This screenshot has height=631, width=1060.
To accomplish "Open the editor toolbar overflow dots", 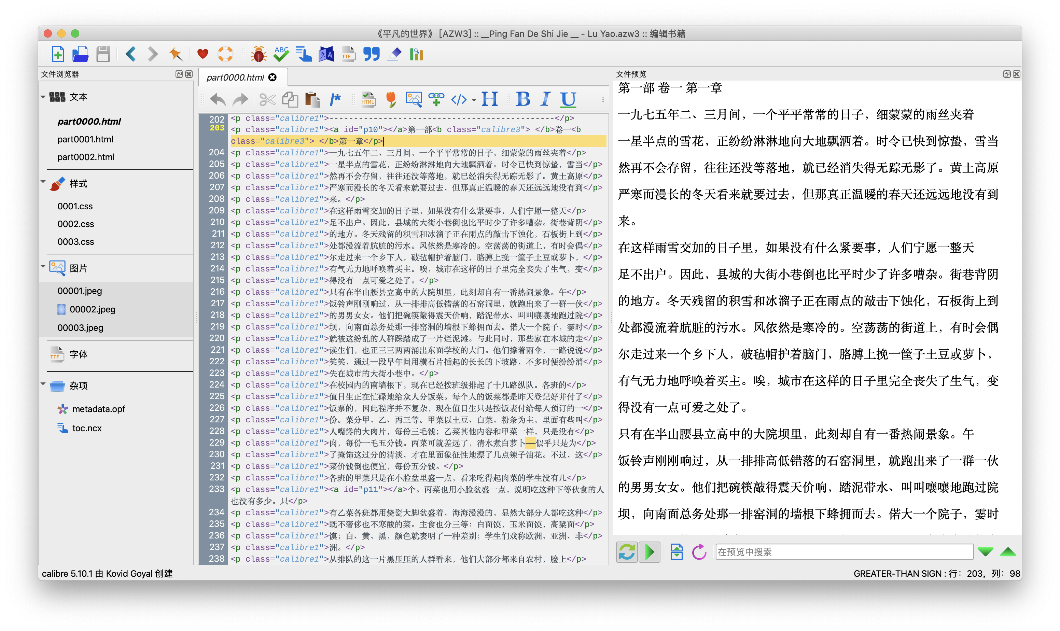I will (x=602, y=100).
